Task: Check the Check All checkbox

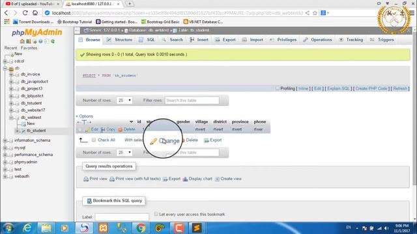Action: pyautogui.click(x=94, y=140)
